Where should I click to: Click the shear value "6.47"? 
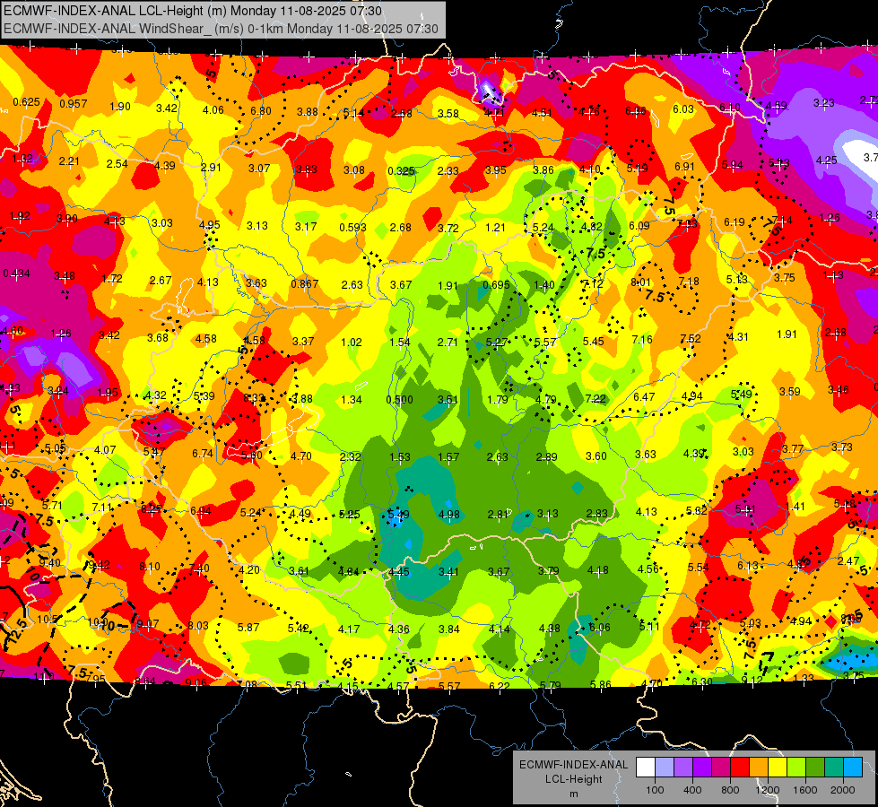pyautogui.click(x=644, y=397)
